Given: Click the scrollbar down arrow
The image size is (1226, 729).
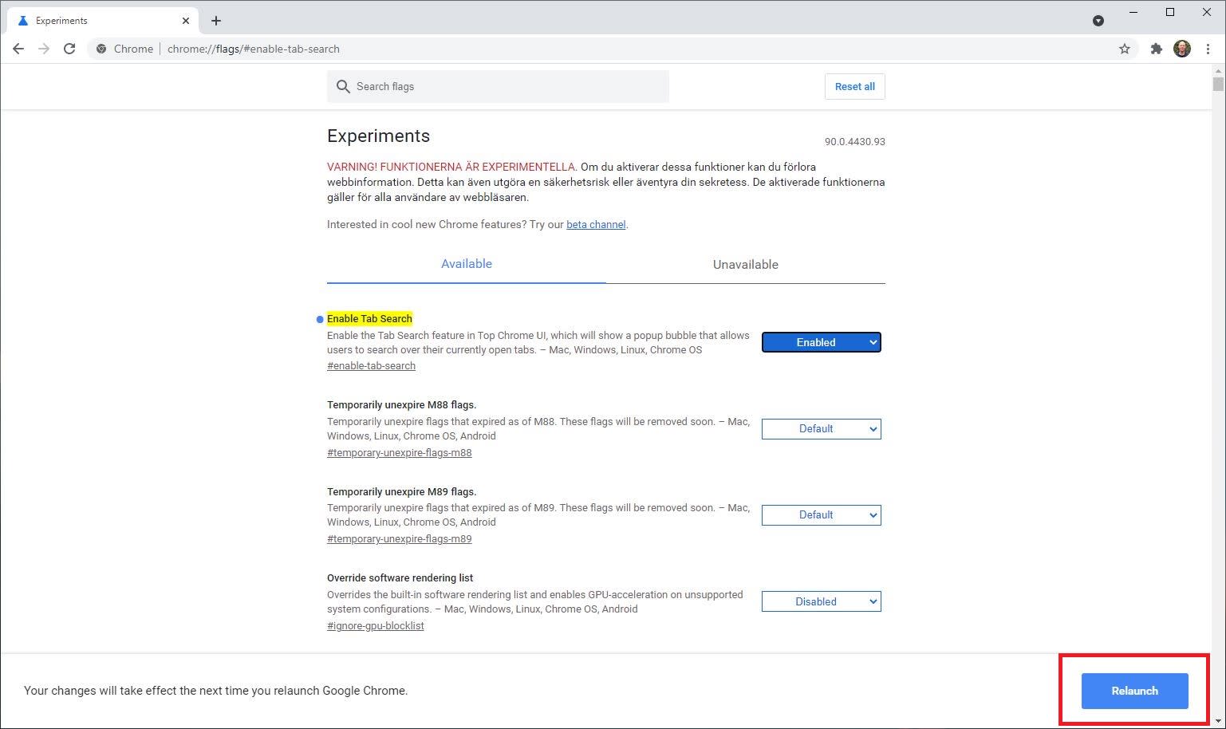Looking at the screenshot, I should pyautogui.click(x=1218, y=722).
